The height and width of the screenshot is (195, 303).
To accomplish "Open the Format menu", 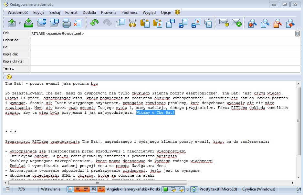I will [71, 13].
